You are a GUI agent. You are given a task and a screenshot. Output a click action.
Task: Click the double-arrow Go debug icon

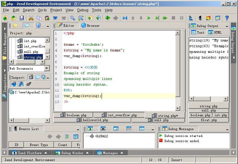[165, 18]
